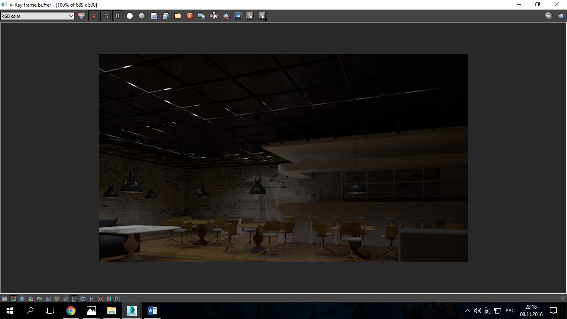The image size is (567, 319).
Task: Show hidden system tray icons
Action: (x=468, y=311)
